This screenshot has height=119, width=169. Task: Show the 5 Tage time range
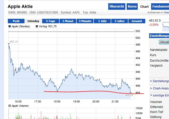(x=50, y=21)
